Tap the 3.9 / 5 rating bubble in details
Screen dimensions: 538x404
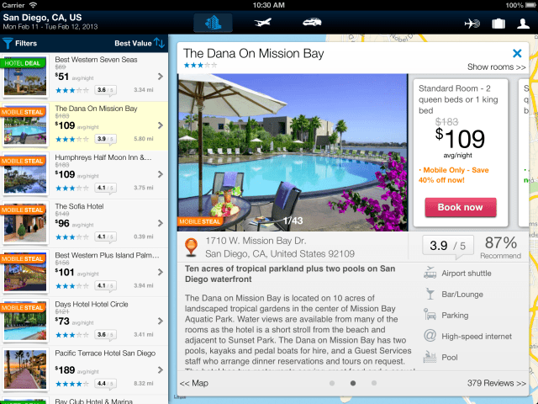tap(448, 246)
